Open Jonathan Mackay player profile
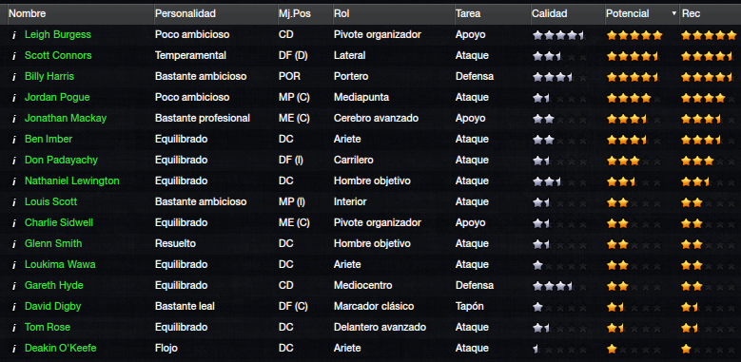Screen dimensions: 741x362 pos(66,118)
